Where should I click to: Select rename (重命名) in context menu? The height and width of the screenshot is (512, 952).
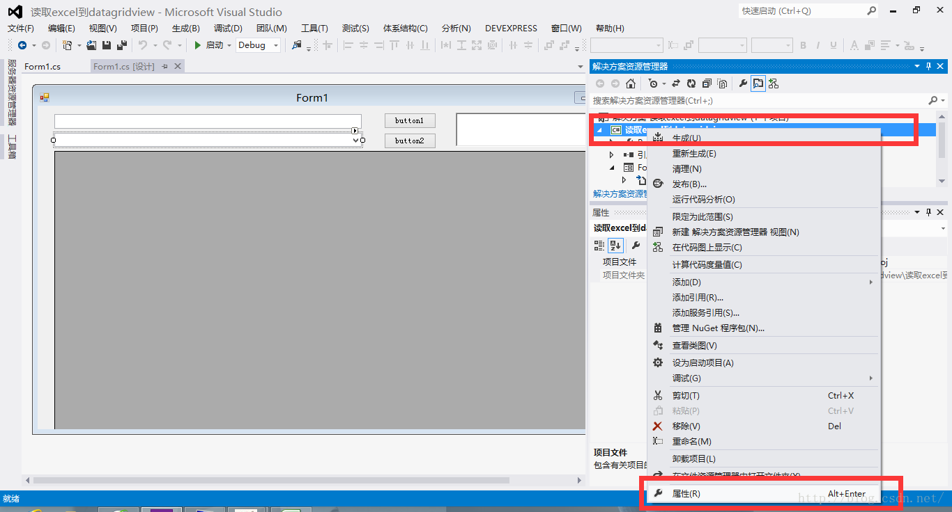765,442
